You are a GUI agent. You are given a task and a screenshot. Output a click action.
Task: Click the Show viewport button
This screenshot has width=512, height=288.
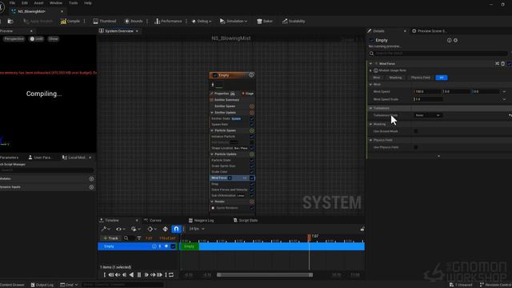point(54,39)
